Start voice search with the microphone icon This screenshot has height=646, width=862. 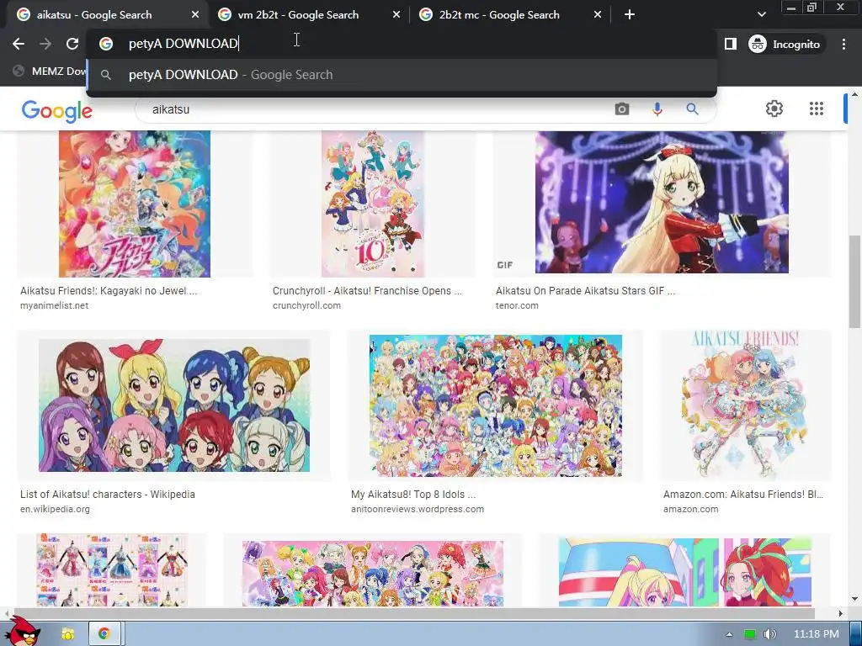point(657,109)
